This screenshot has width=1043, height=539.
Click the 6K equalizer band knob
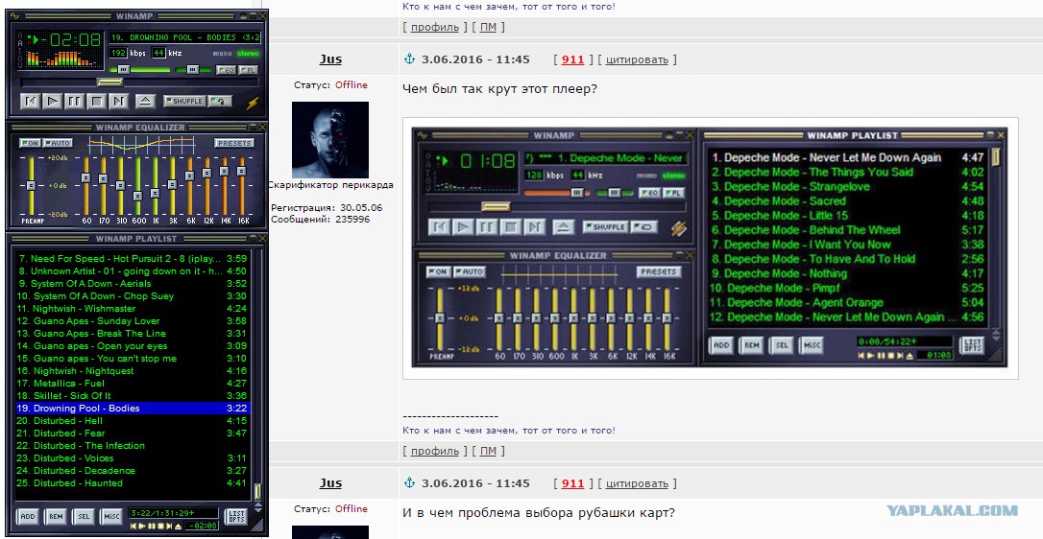tap(189, 176)
